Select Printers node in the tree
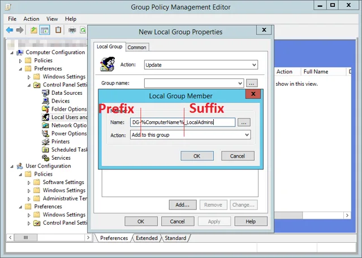 [x=61, y=142]
